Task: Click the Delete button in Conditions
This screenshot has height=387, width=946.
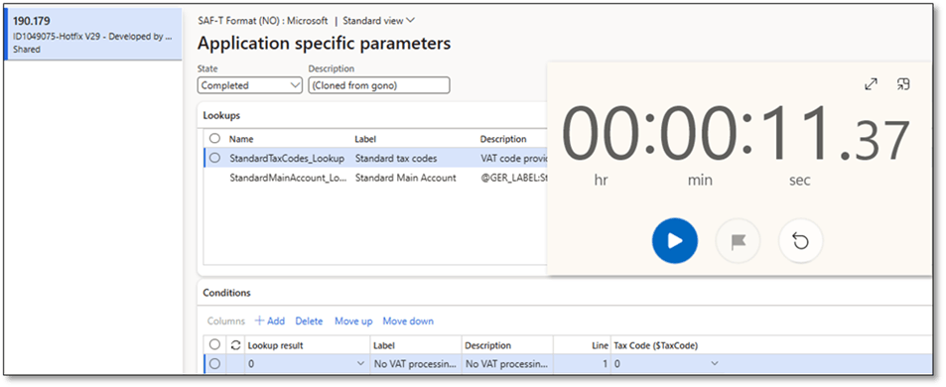Action: coord(309,322)
